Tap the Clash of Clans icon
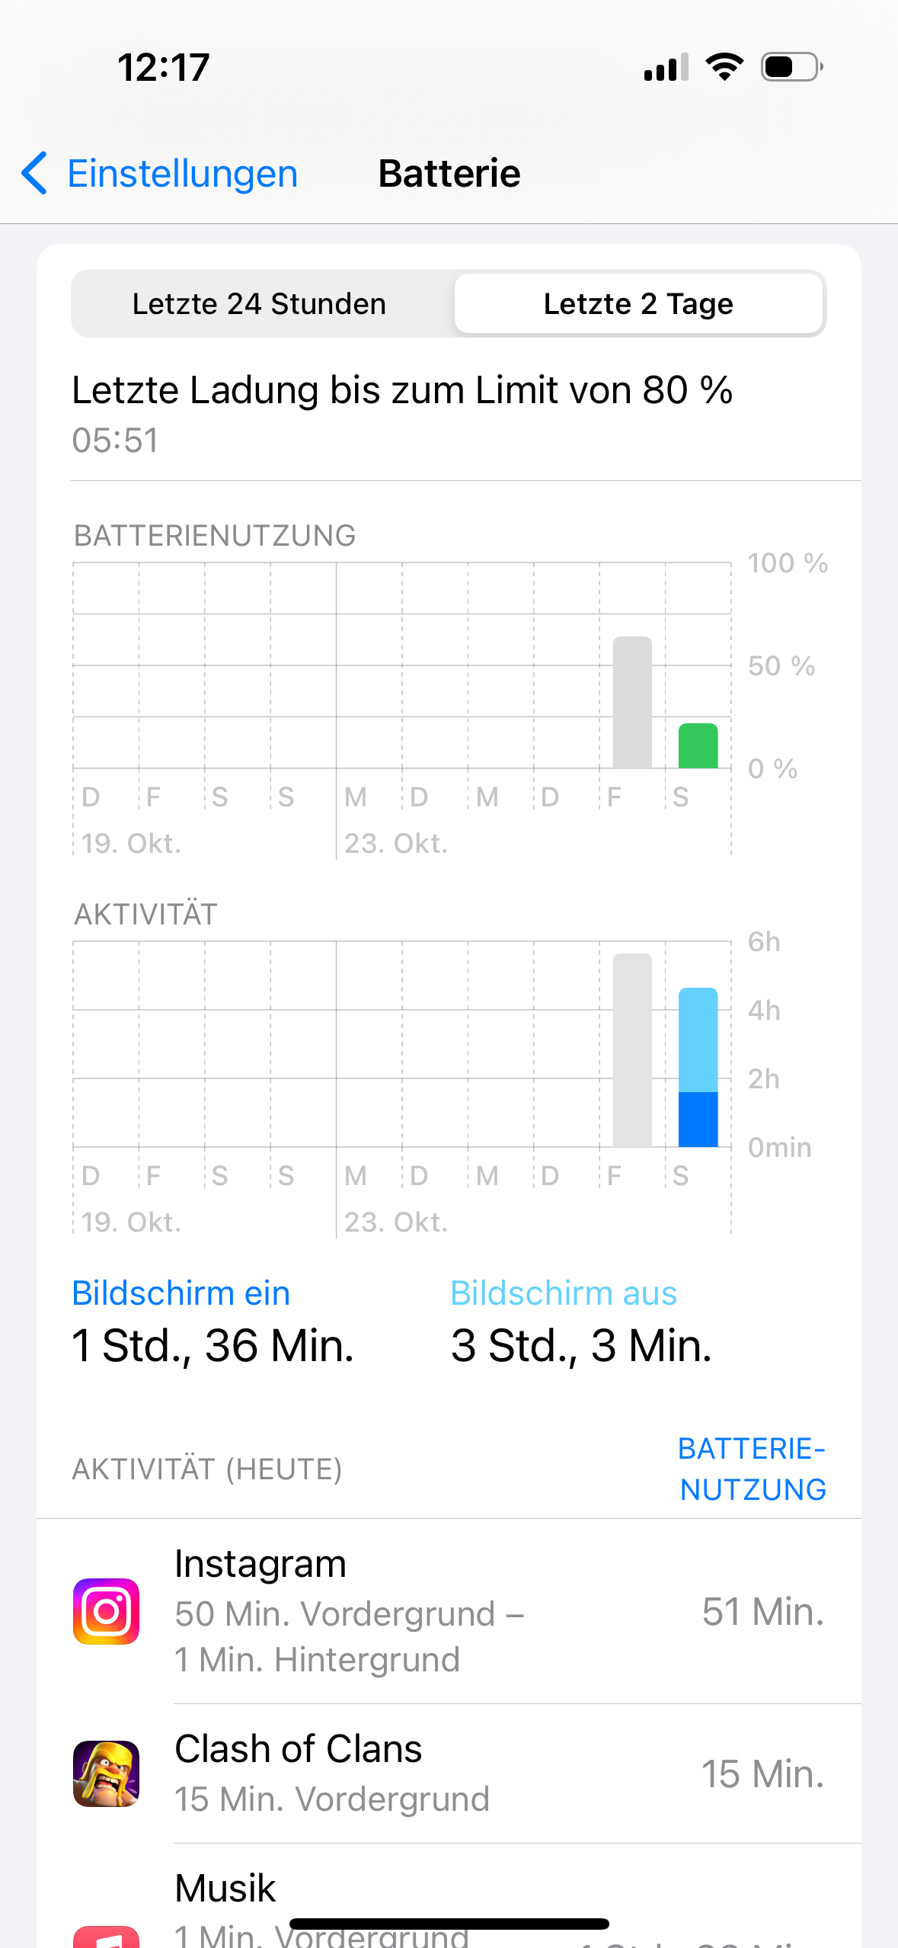Viewport: 898px width, 1948px height. click(x=106, y=1773)
